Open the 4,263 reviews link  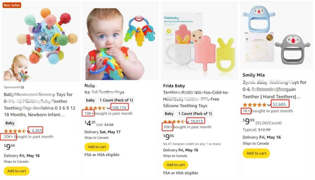tap(37, 131)
